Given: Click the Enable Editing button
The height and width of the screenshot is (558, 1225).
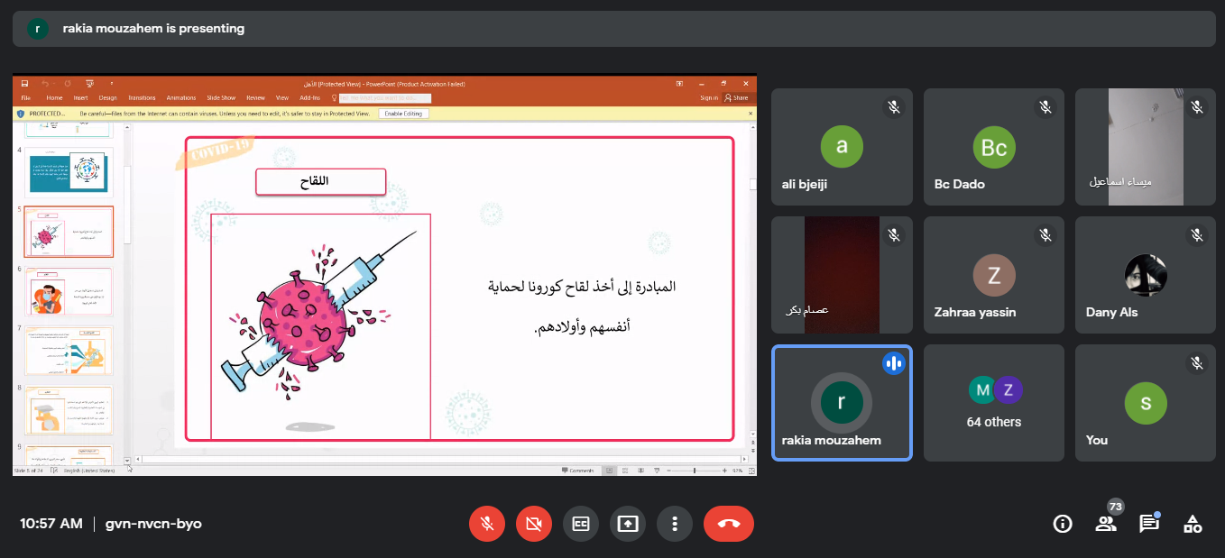Looking at the screenshot, I should click(404, 114).
